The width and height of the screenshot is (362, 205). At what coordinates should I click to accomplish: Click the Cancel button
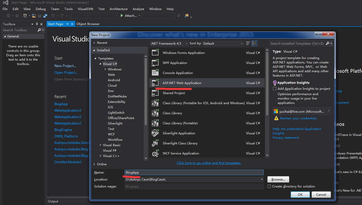pos(321,194)
